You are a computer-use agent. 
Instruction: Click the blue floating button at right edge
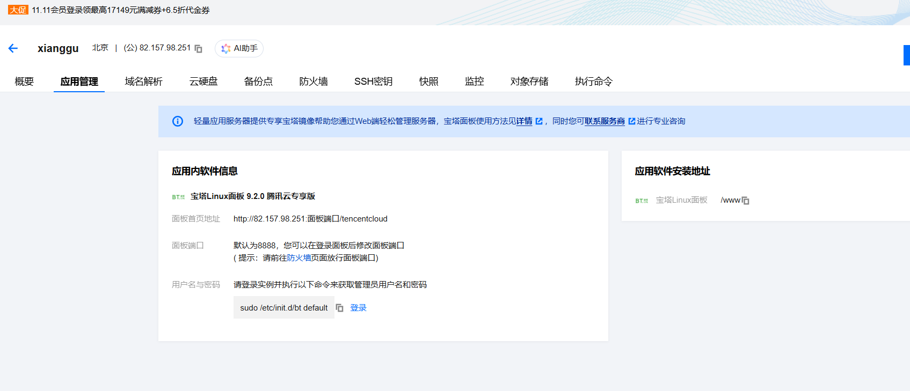pyautogui.click(x=907, y=55)
